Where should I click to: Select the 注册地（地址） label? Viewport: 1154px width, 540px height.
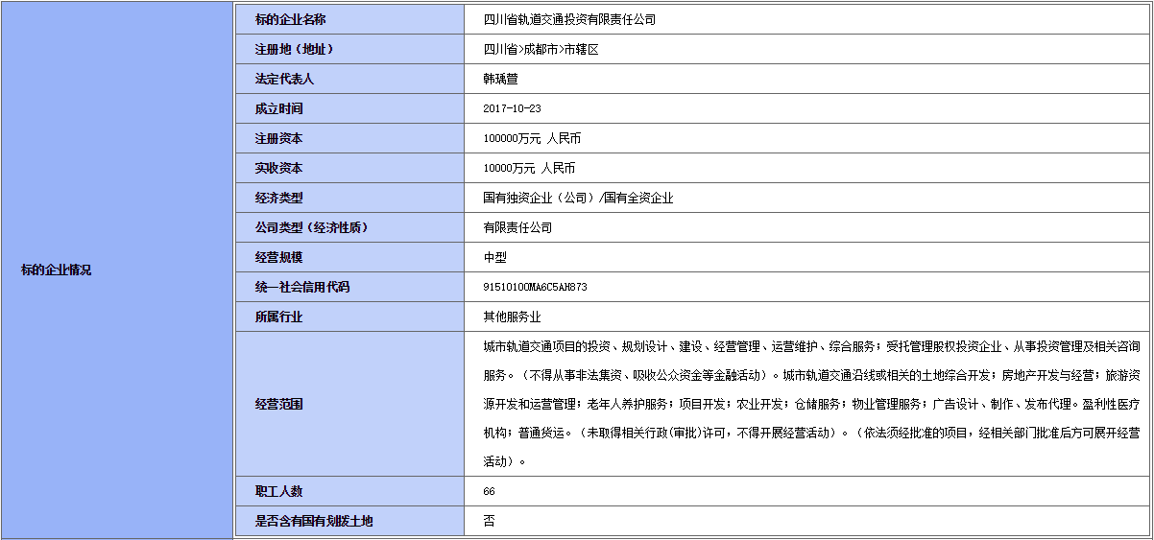294,49
